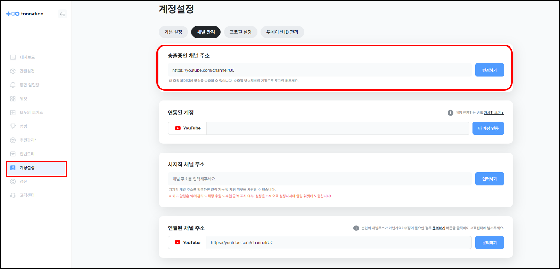The image size is (560, 269).
Task: Open the 고객센터 menu item
Action: click(27, 195)
